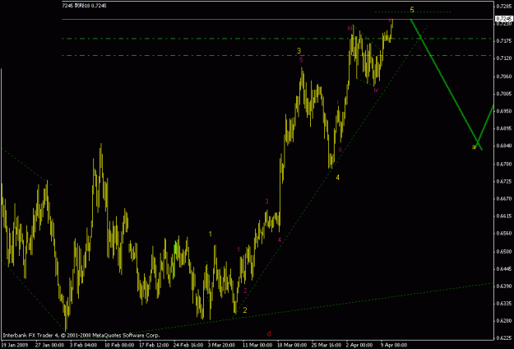Click the 0.6560 price axis label
Image resolution: width=514 pixels, height=349 pixels.
pos(504,234)
